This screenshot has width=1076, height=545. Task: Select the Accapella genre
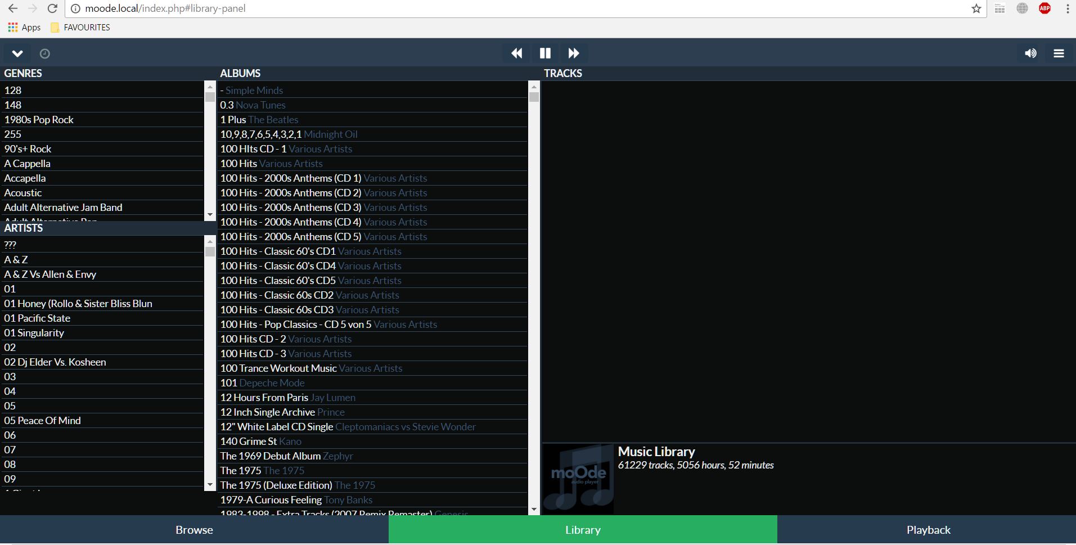[102, 178]
